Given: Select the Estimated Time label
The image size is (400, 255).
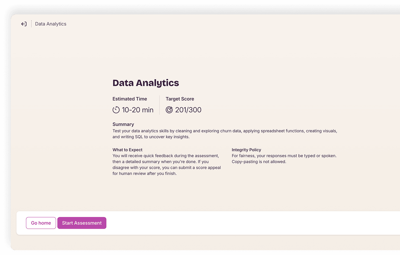Looking at the screenshot, I should (x=130, y=99).
